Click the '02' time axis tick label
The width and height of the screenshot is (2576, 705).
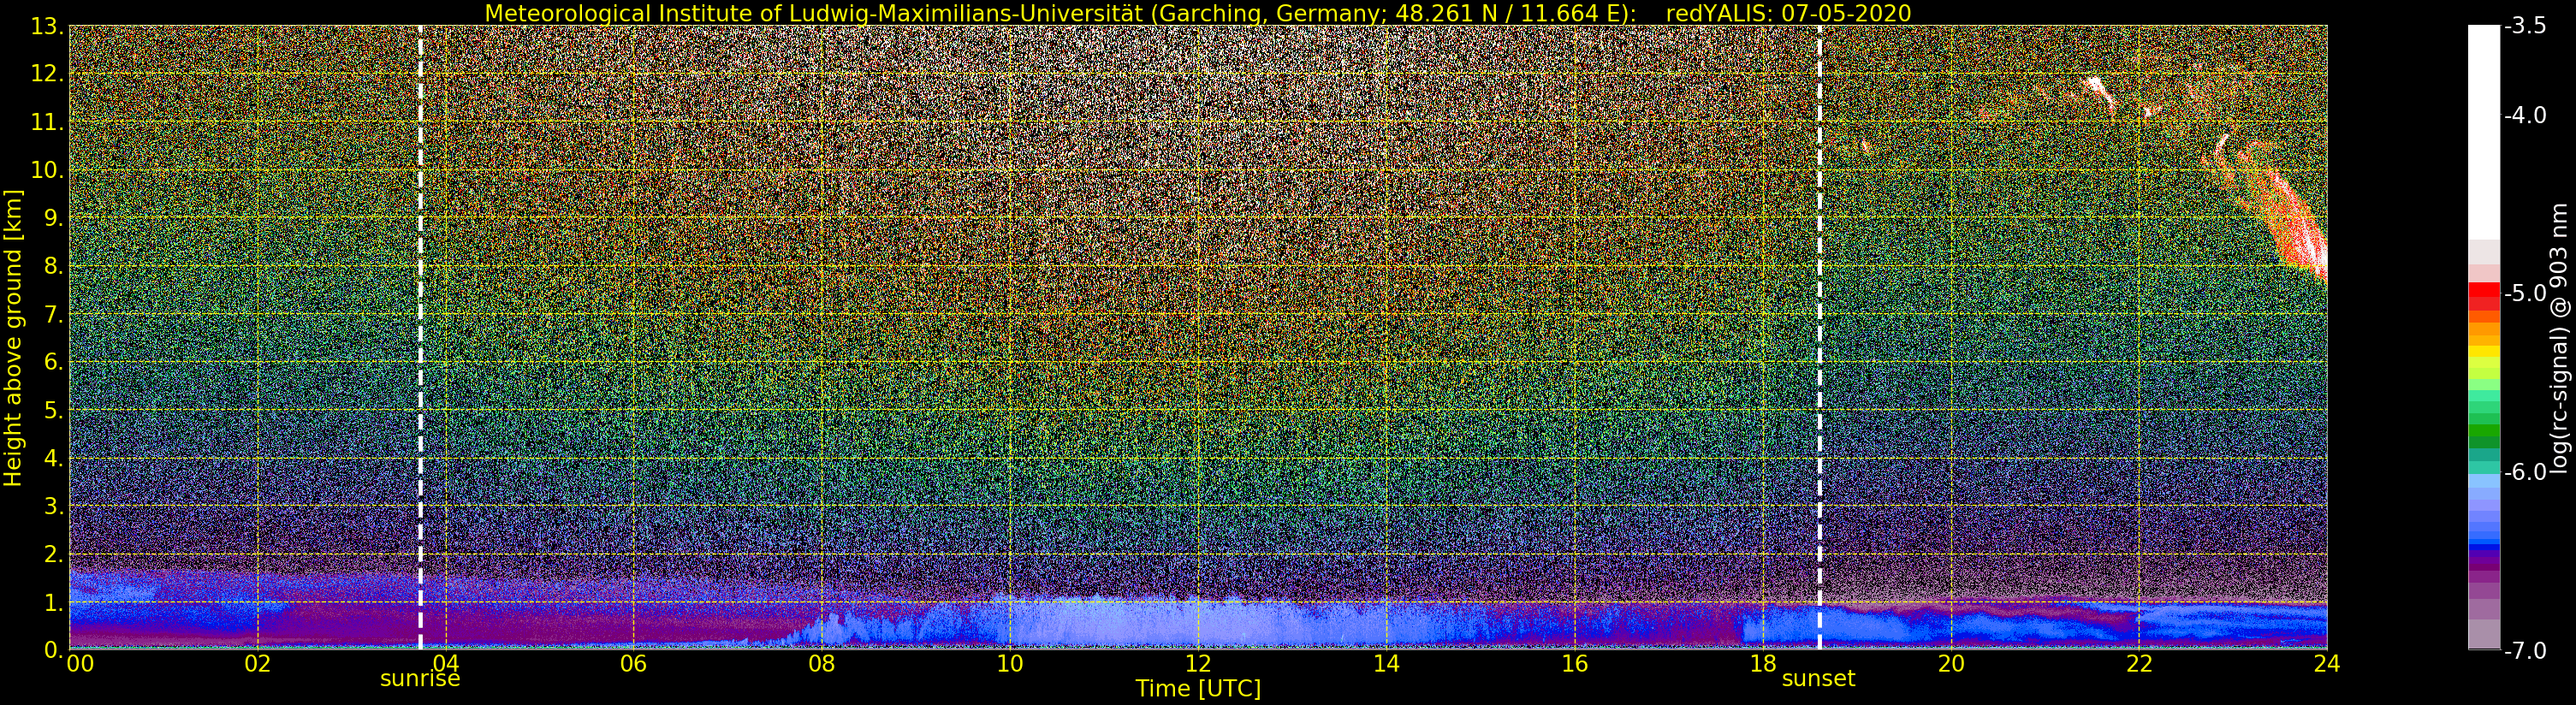(x=257, y=663)
